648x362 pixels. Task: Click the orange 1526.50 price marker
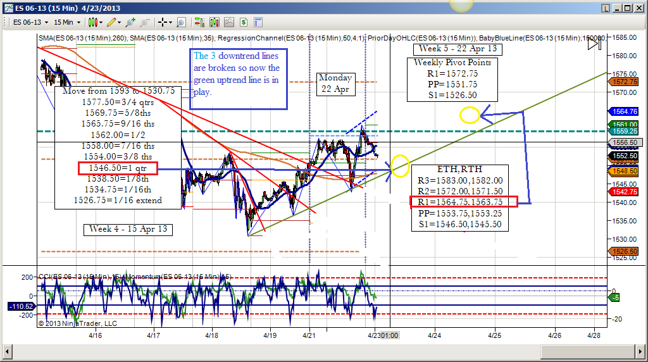coord(623,251)
